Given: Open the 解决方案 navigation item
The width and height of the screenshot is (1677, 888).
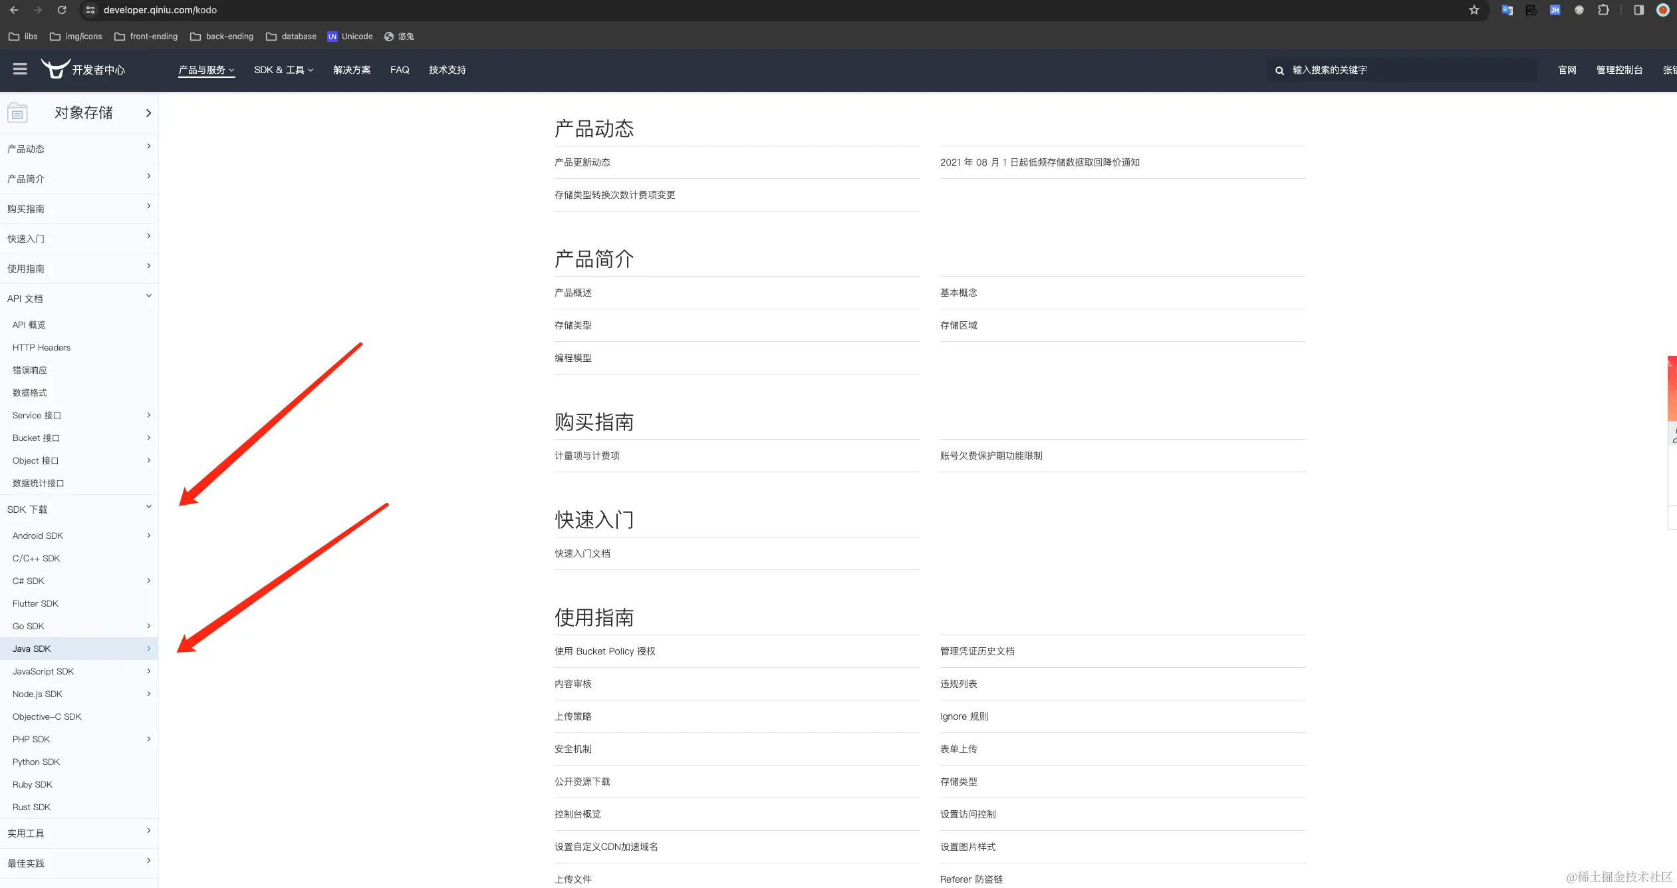Looking at the screenshot, I should [x=352, y=70].
